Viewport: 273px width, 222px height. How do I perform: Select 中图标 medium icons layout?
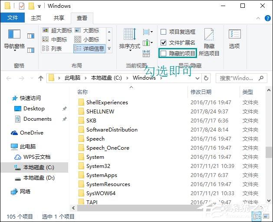coord(55,39)
